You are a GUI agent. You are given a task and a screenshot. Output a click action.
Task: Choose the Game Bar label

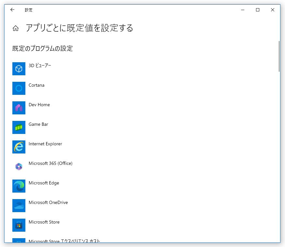pyautogui.click(x=38, y=124)
